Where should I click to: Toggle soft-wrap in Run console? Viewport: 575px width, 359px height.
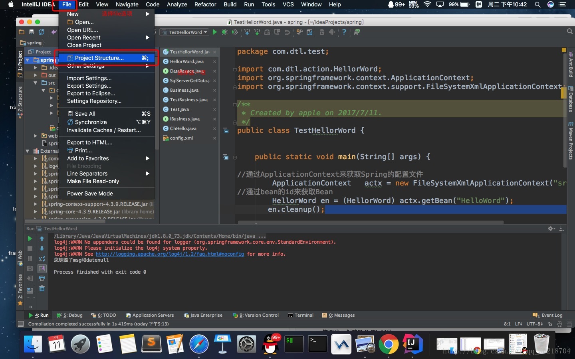pyautogui.click(x=42, y=258)
